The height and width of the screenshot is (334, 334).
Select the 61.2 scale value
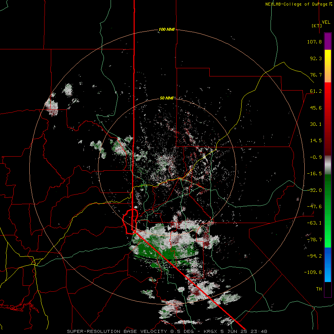click(316, 91)
